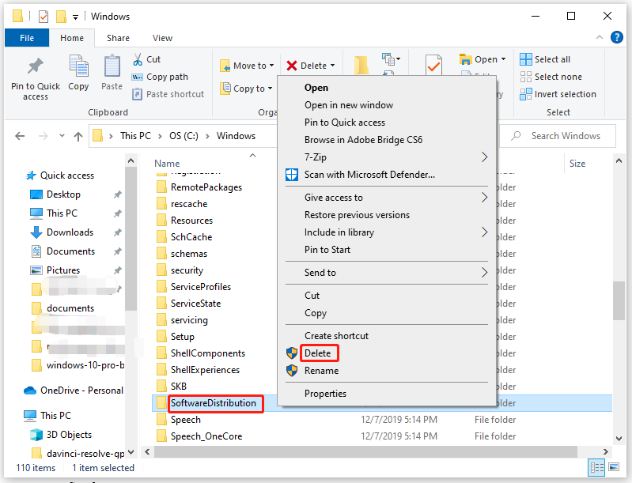Click This PC in the address breadcrumb
The height and width of the screenshot is (483, 632).
tap(135, 136)
